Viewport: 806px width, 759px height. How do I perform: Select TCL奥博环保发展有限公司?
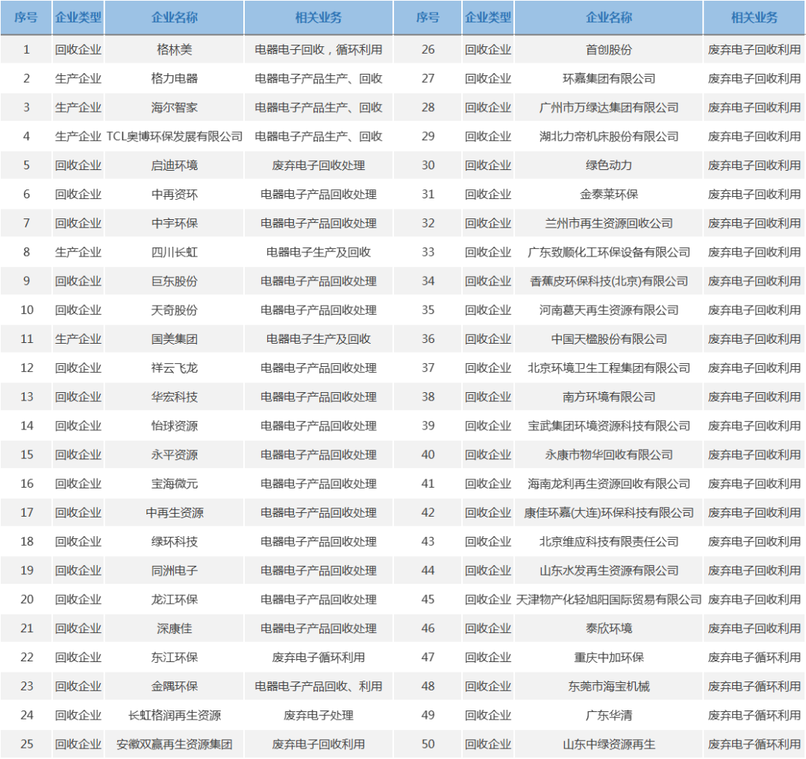(x=174, y=136)
